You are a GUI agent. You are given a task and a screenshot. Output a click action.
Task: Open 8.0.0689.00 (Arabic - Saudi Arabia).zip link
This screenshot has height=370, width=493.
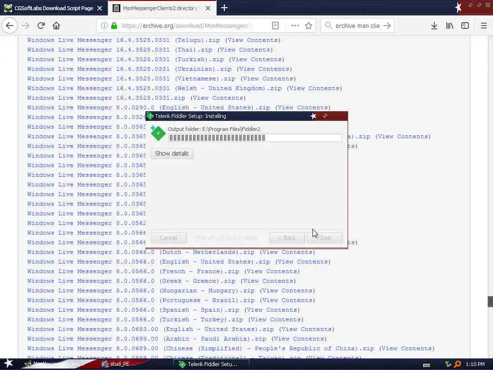[x=147, y=339]
